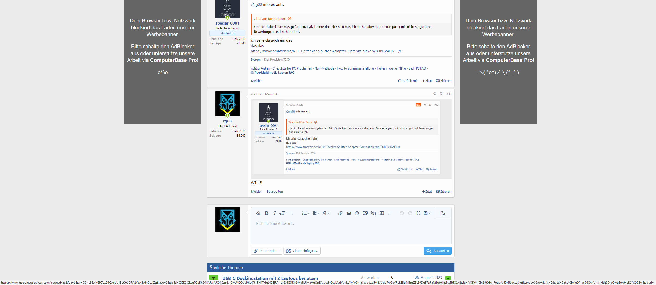Insert a link with chain icon

340,213
